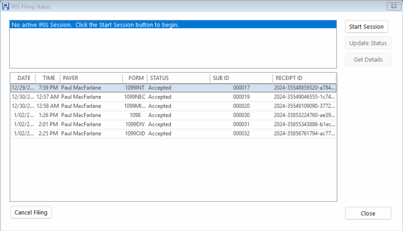The height and width of the screenshot is (231, 403).
Task: Select the 1099INT filing row
Action: pos(173,88)
